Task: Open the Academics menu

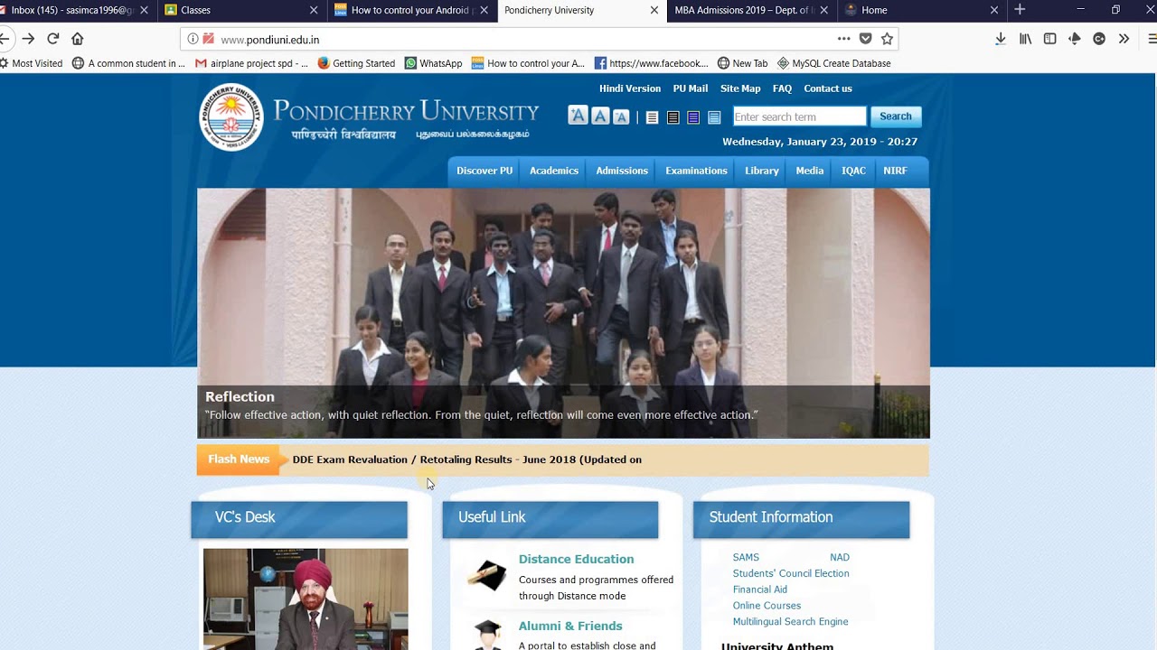Action: pyautogui.click(x=554, y=171)
